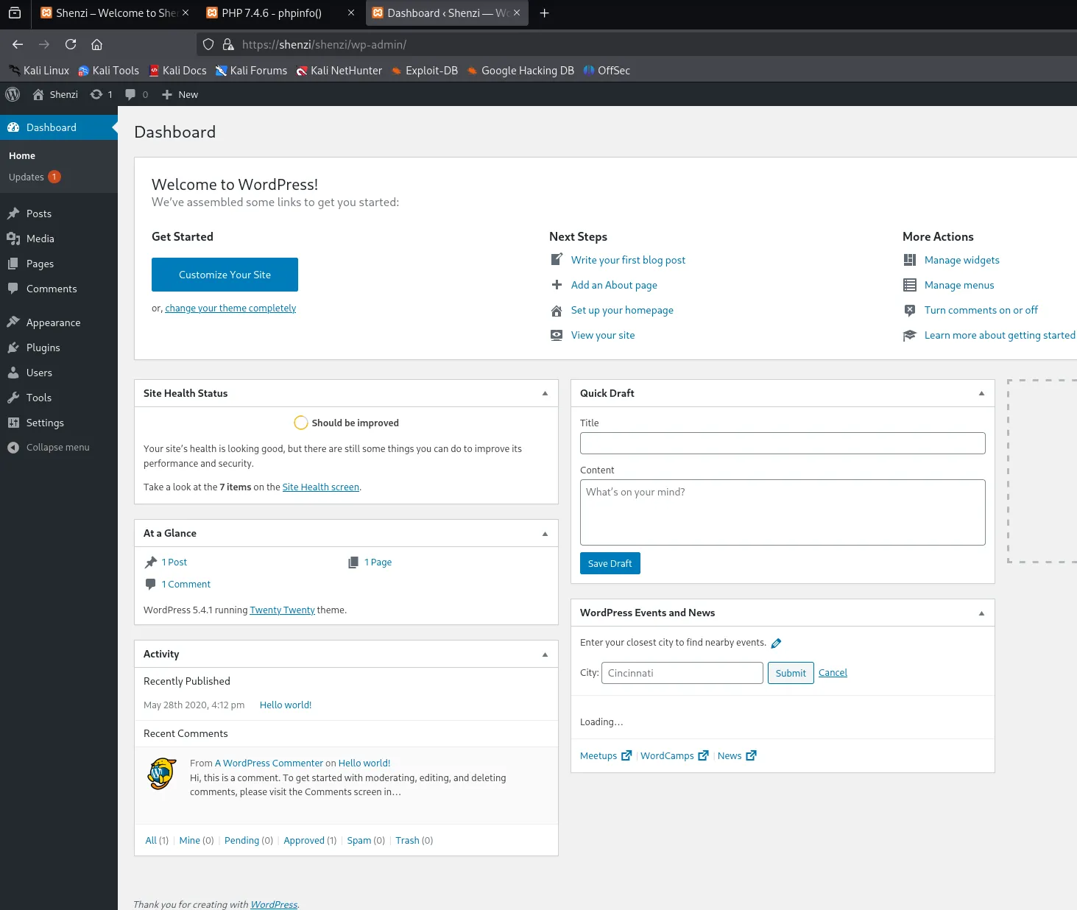The width and height of the screenshot is (1077, 910).
Task: Open the Site Health screen link
Action: click(x=321, y=487)
